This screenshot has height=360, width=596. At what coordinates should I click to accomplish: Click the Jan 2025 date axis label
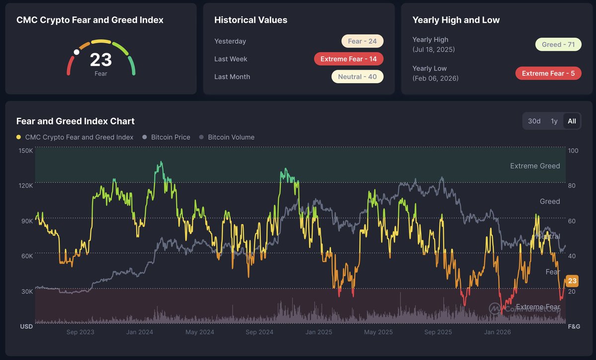318,332
